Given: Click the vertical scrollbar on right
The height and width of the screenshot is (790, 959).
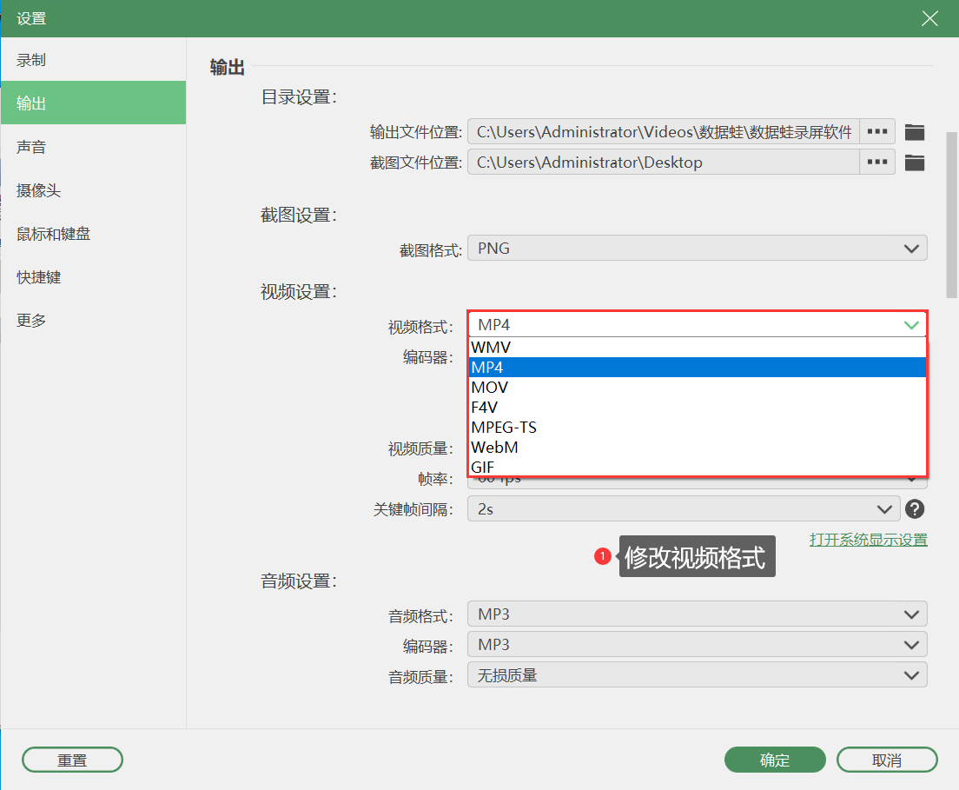Looking at the screenshot, I should pyautogui.click(x=952, y=214).
